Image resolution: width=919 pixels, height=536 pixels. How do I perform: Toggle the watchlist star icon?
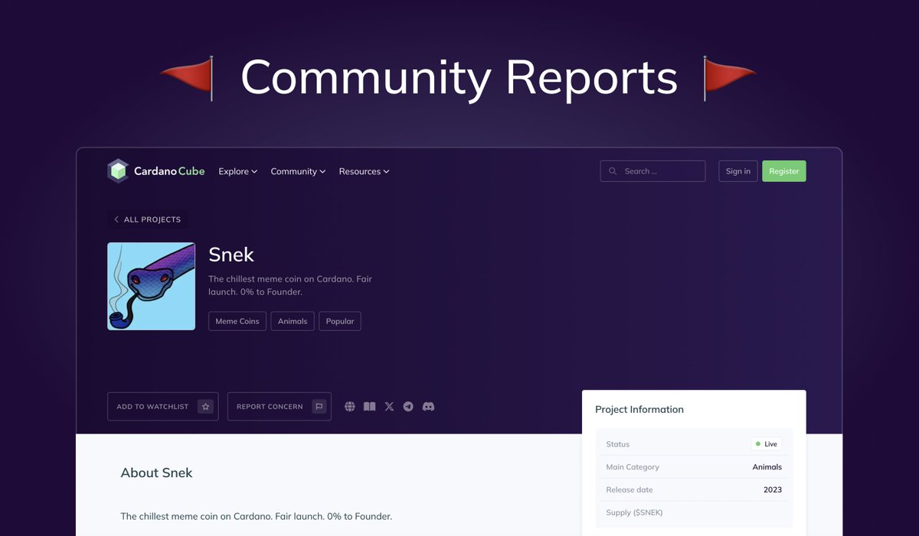click(205, 407)
